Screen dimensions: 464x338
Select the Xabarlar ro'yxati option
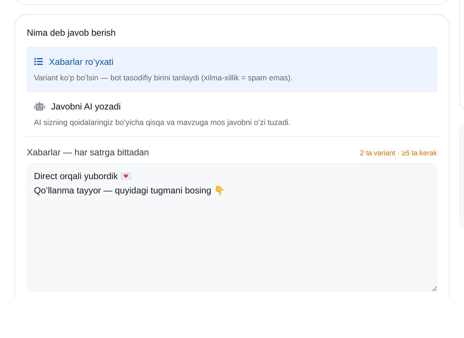(232, 70)
